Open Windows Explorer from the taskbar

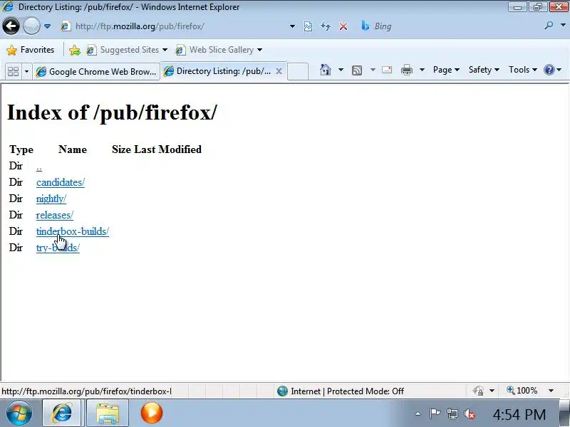(x=108, y=413)
